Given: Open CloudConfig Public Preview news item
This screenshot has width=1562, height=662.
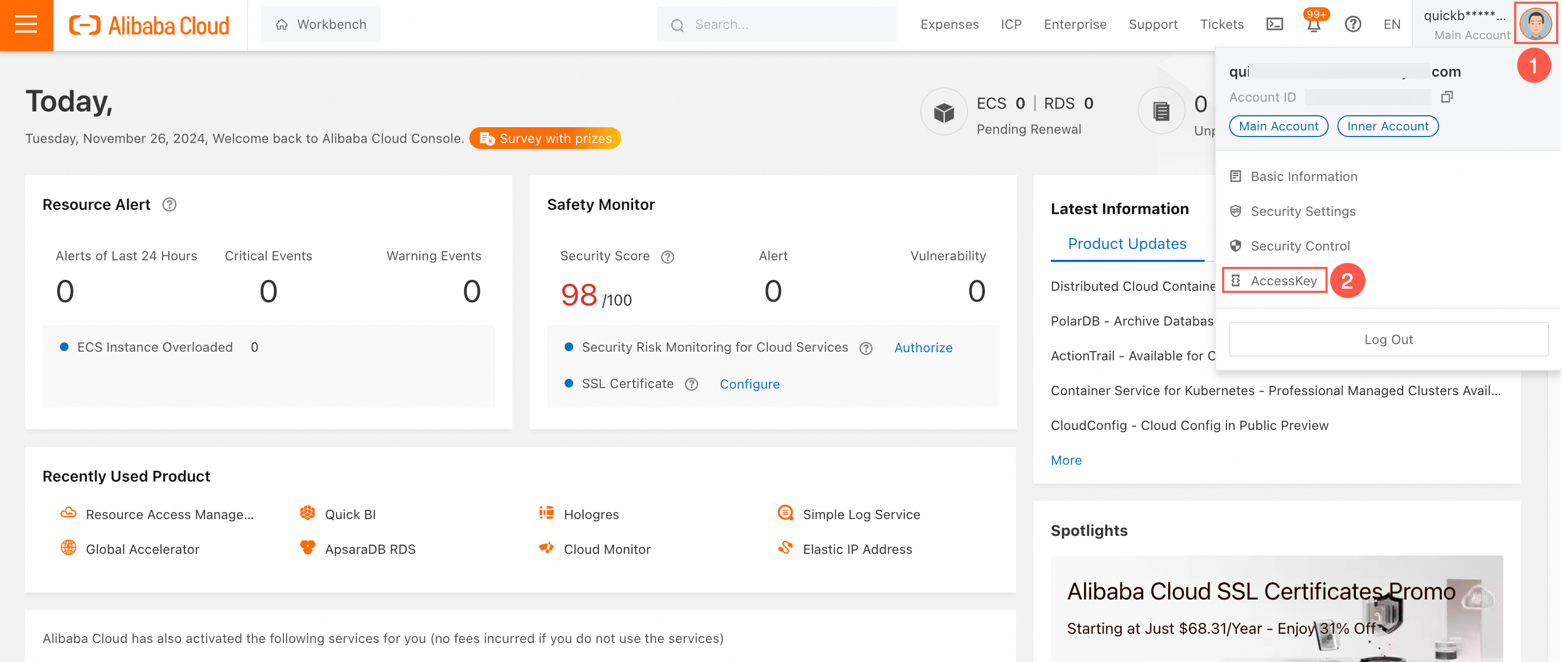Looking at the screenshot, I should point(1189,425).
